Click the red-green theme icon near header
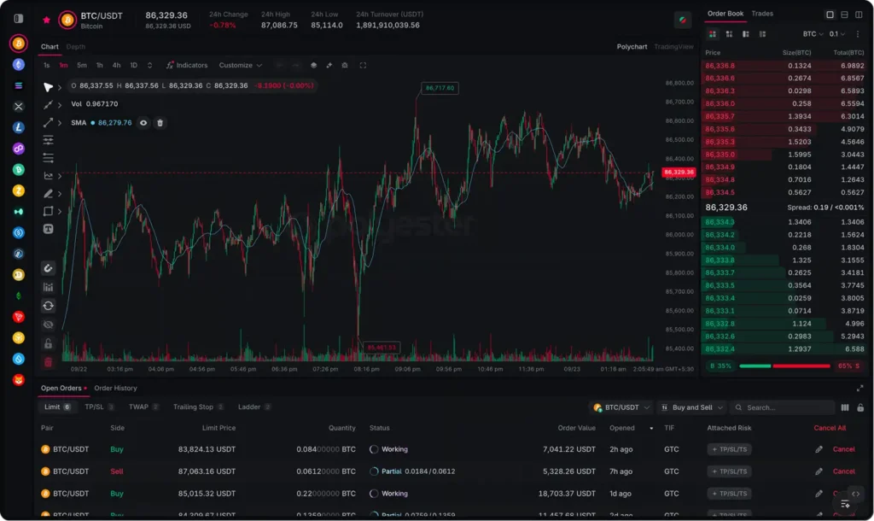 (682, 20)
